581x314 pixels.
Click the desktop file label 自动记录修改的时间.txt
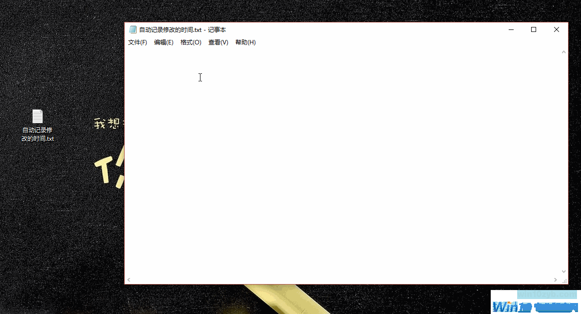[37, 134]
